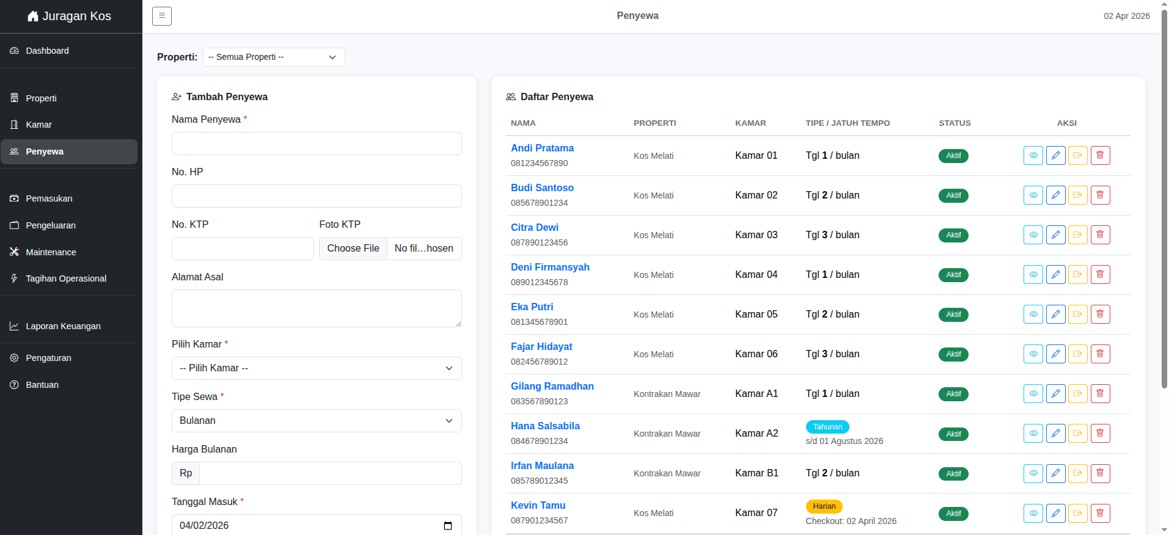Screen dimensions: 1169x535
Task: Open calendar picker in Tanggal Masuk field
Action: (448, 526)
